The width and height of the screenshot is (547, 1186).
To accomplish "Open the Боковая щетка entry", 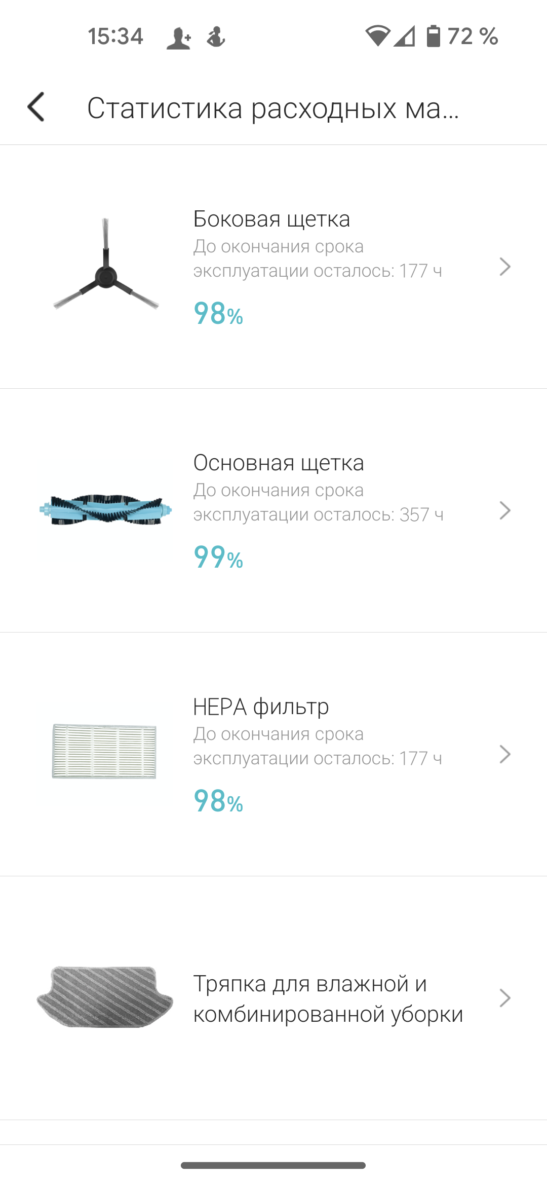I will click(272, 219).
